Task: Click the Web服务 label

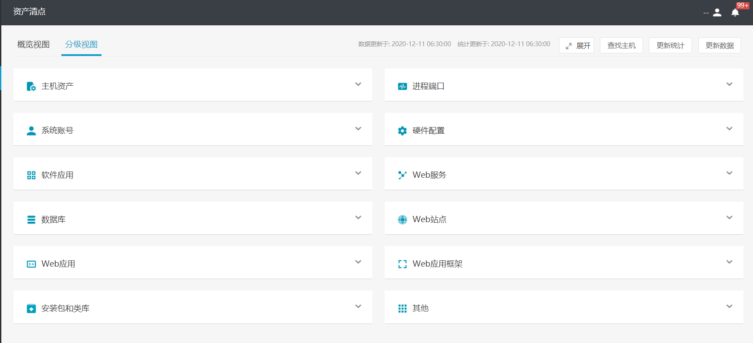Action: pos(429,175)
